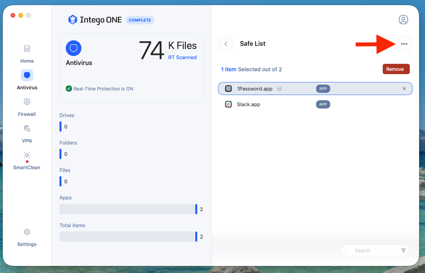Click the '1 item Selected out of 2' text
This screenshot has height=273, width=425.
(251, 69)
